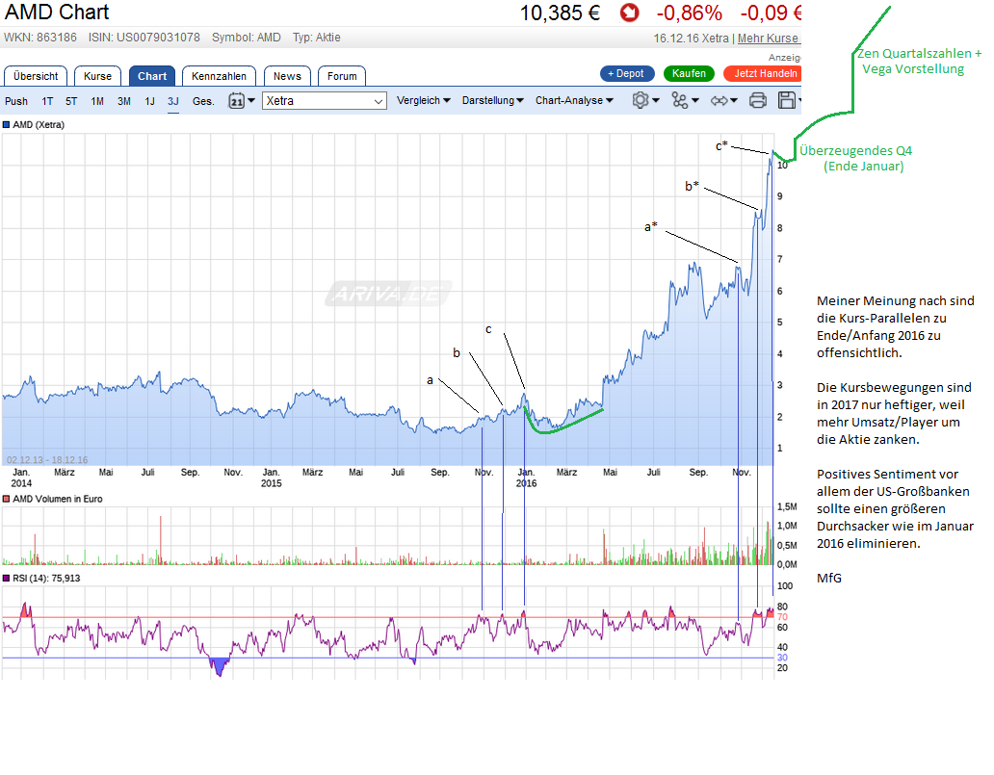Screen dimensions: 994x775
Task: Expand the Vergleich dropdown menu
Action: coord(424,100)
